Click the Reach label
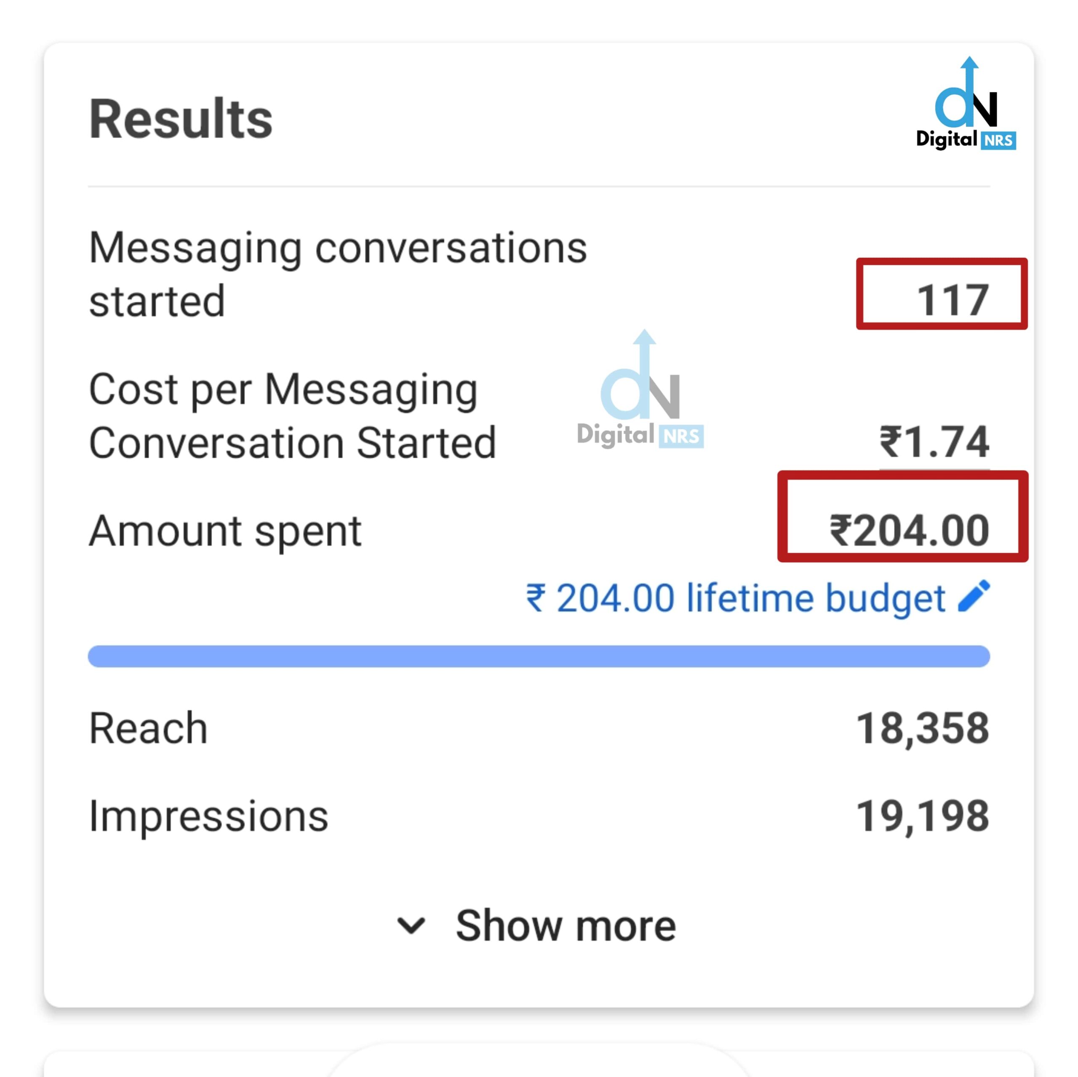 [148, 728]
